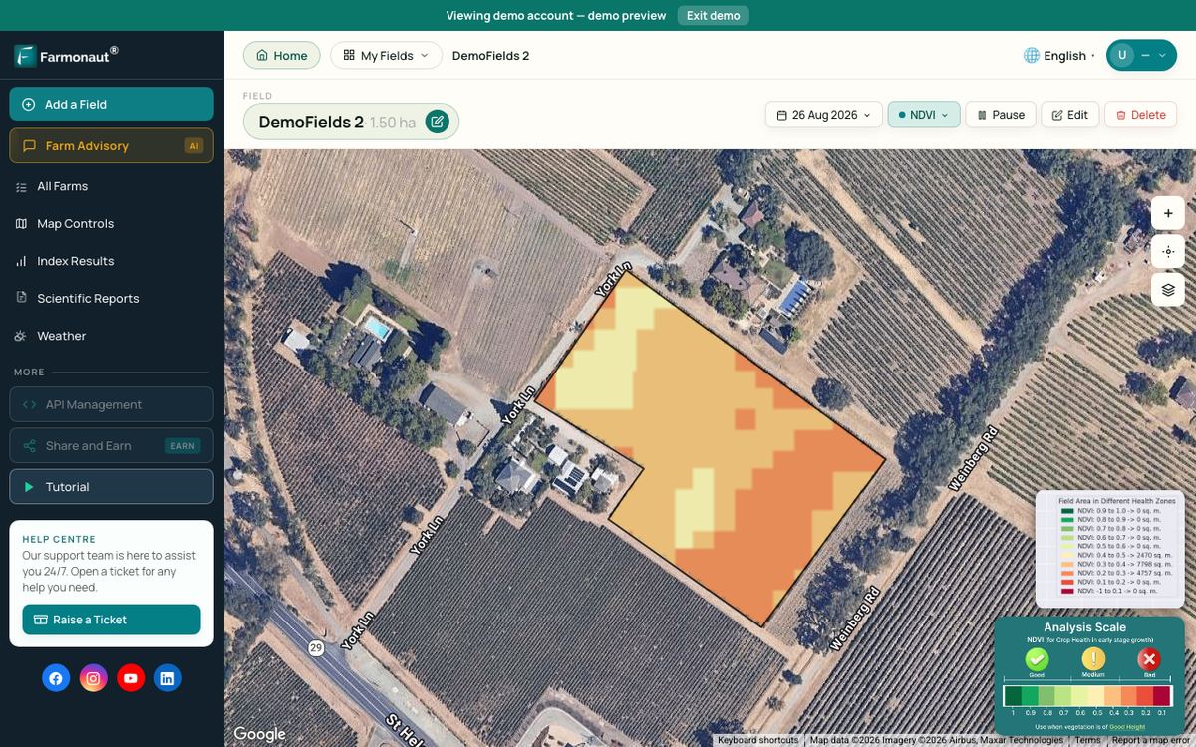The width and height of the screenshot is (1196, 747).
Task: Click the API Management code icon
Action: (x=29, y=404)
